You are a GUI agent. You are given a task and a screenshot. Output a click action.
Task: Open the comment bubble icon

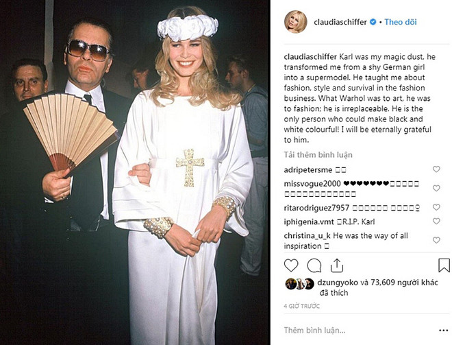point(314,265)
